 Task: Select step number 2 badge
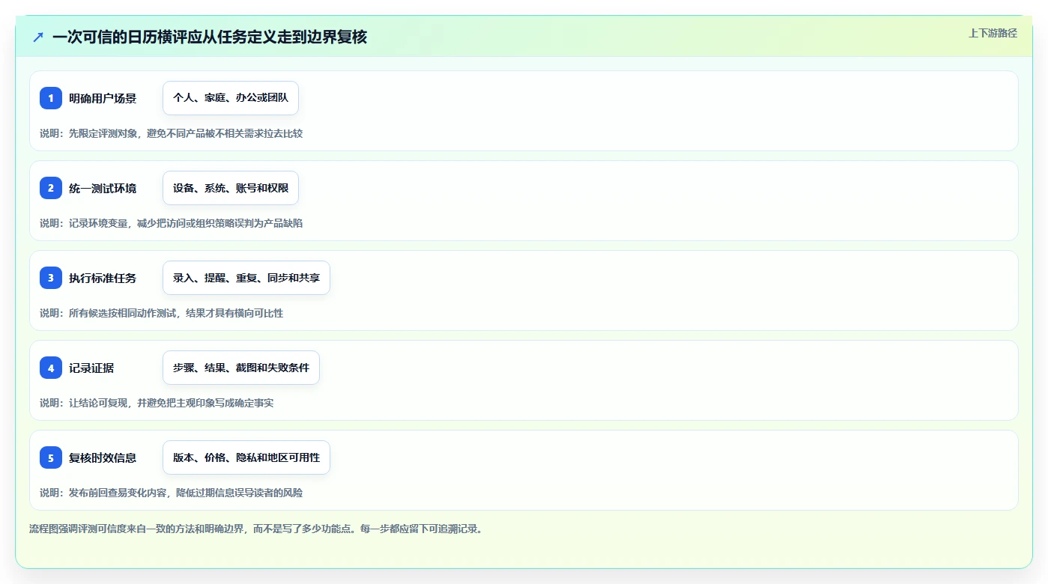pyautogui.click(x=51, y=188)
